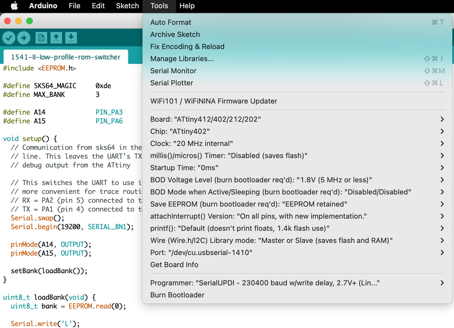Image resolution: width=454 pixels, height=328 pixels.
Task: Open the Sketch menu
Action: pyautogui.click(x=127, y=6)
